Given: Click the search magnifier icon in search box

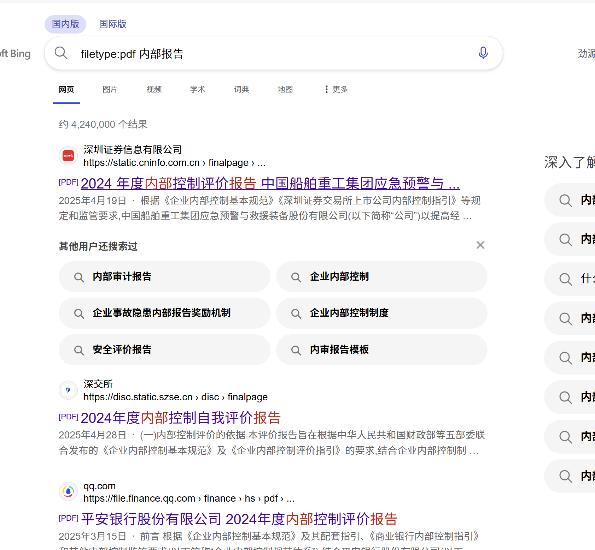Looking at the screenshot, I should (x=61, y=53).
